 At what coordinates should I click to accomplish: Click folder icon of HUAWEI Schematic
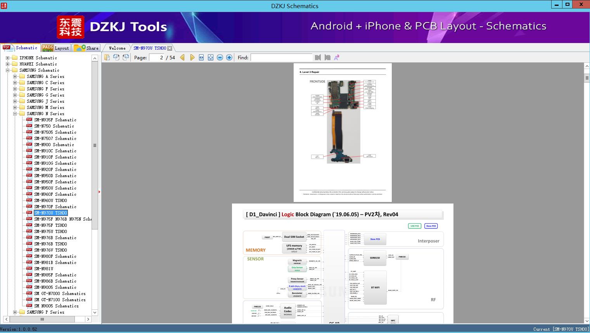tap(15, 64)
